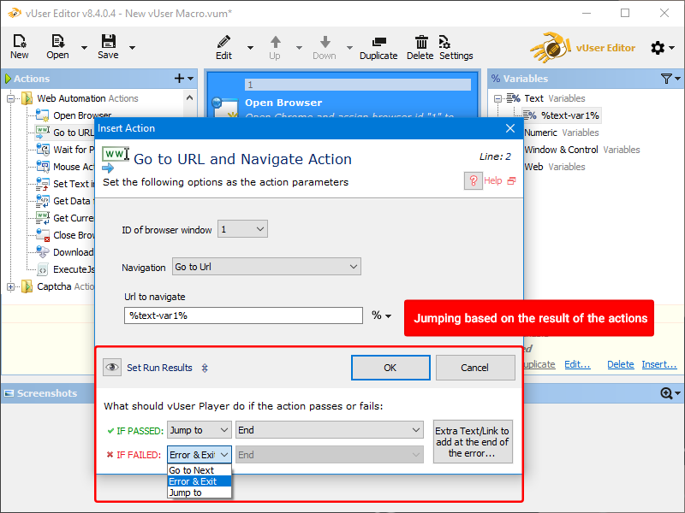Image resolution: width=685 pixels, height=513 pixels.
Task: Click Extra Text/Link to add button
Action: (x=473, y=442)
